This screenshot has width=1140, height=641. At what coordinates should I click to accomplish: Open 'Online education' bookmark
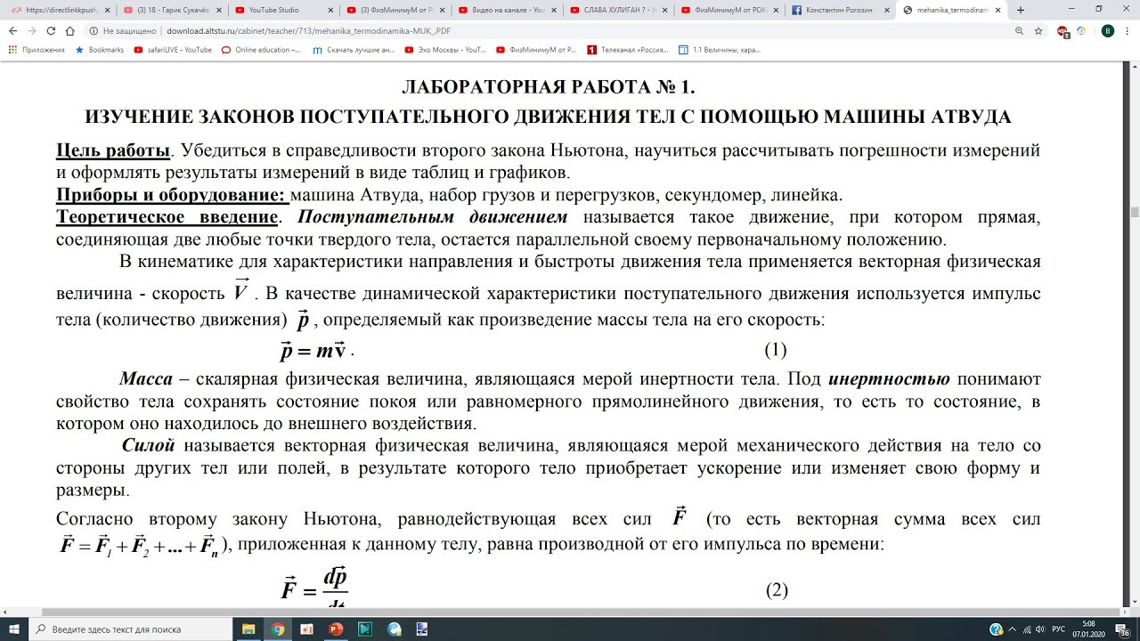point(261,50)
